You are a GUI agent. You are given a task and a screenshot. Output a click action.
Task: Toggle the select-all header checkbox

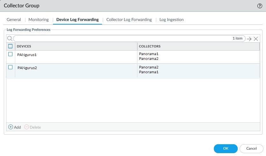click(10, 46)
